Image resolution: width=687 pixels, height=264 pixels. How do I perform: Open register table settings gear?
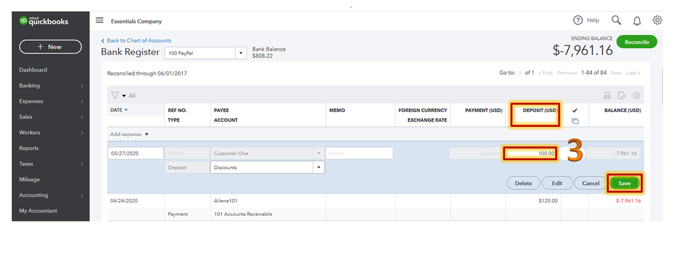pos(637,96)
